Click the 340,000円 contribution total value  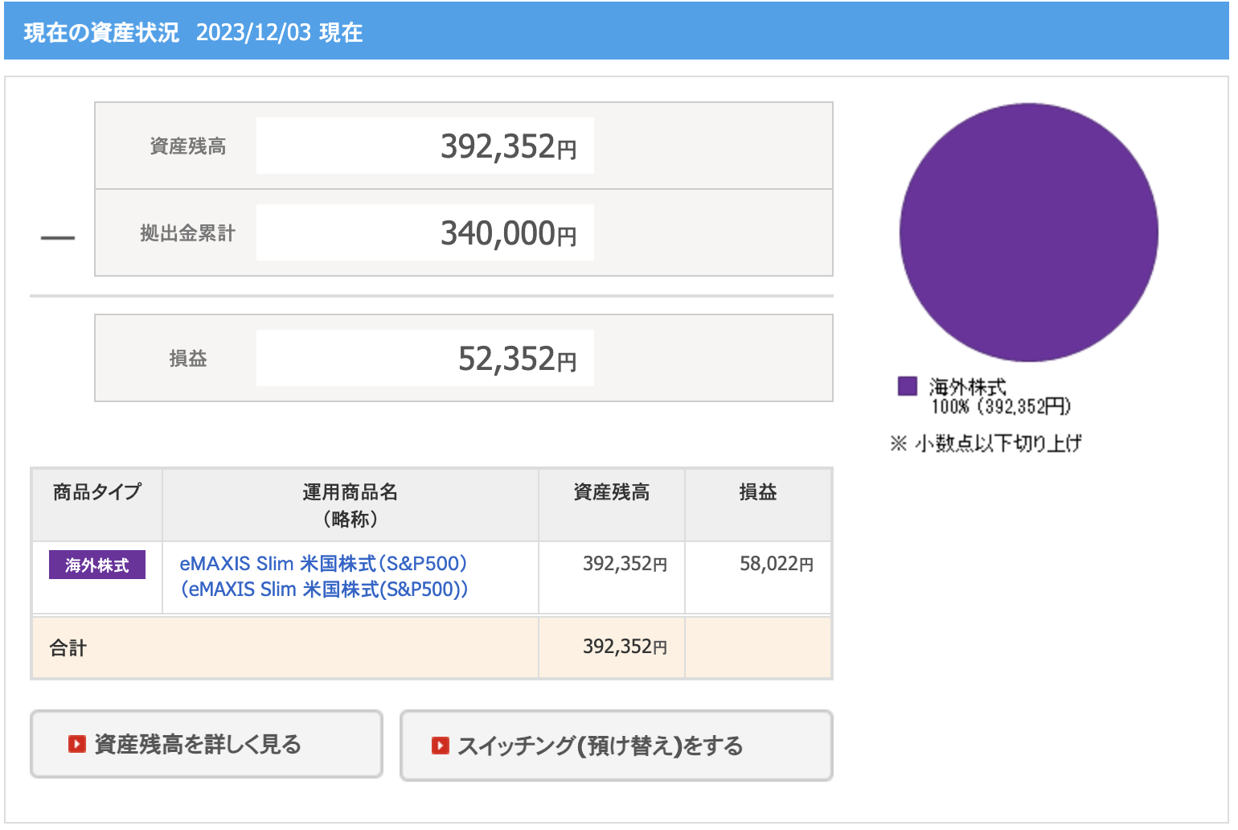(x=508, y=233)
